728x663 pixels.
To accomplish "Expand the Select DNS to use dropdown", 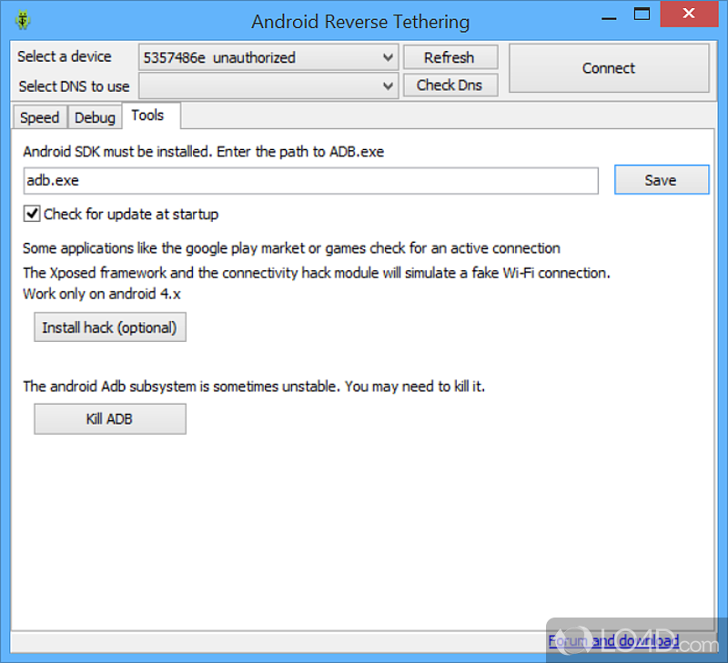I will 268,85.
